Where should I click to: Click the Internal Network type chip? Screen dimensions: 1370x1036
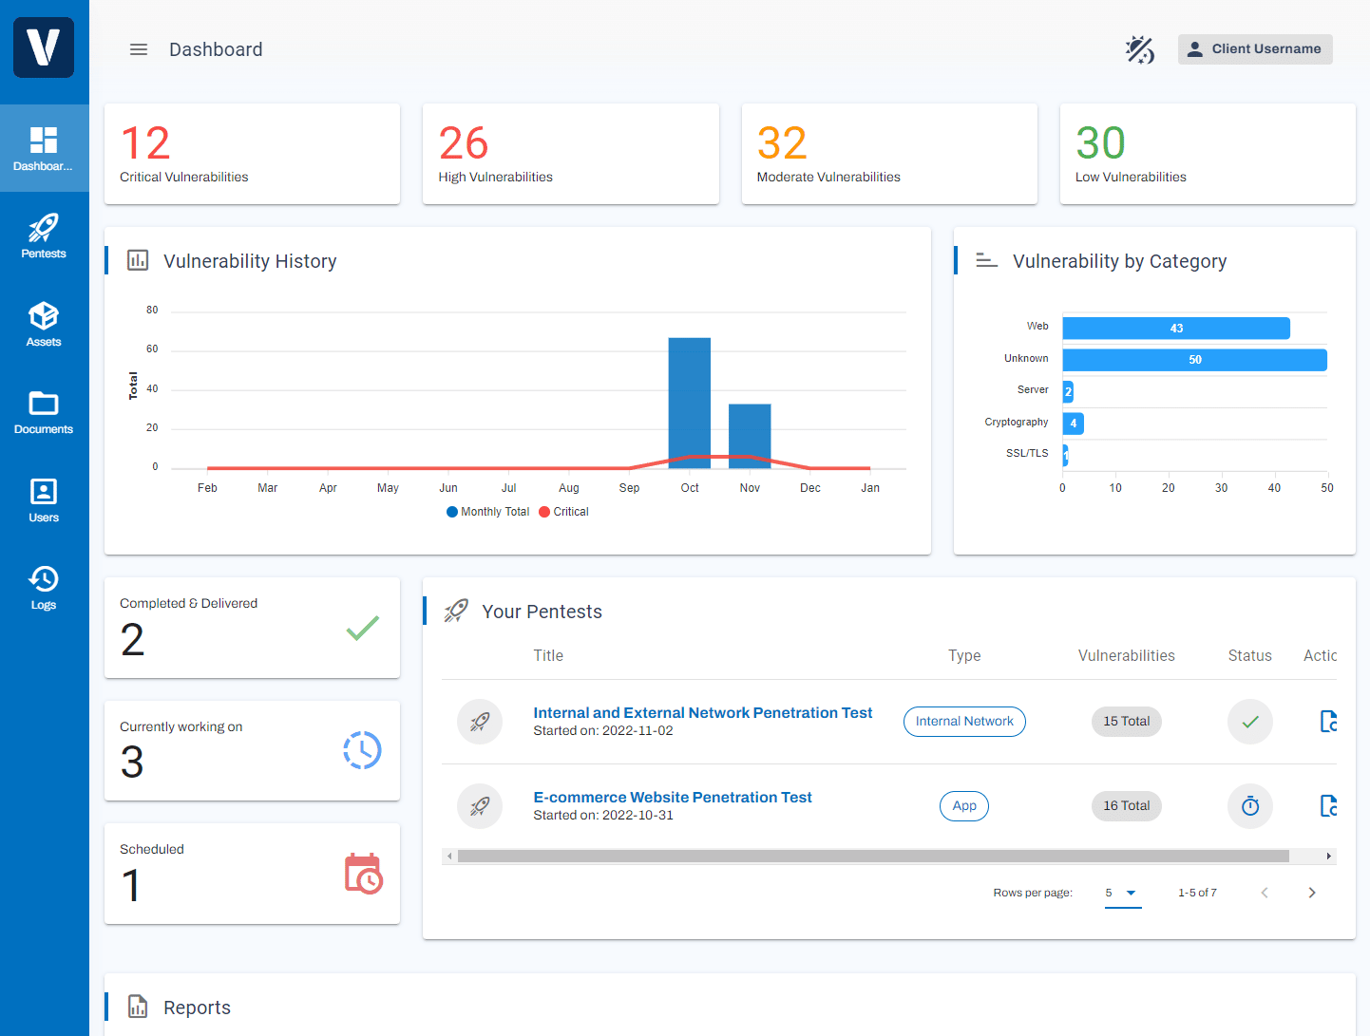[x=964, y=722]
